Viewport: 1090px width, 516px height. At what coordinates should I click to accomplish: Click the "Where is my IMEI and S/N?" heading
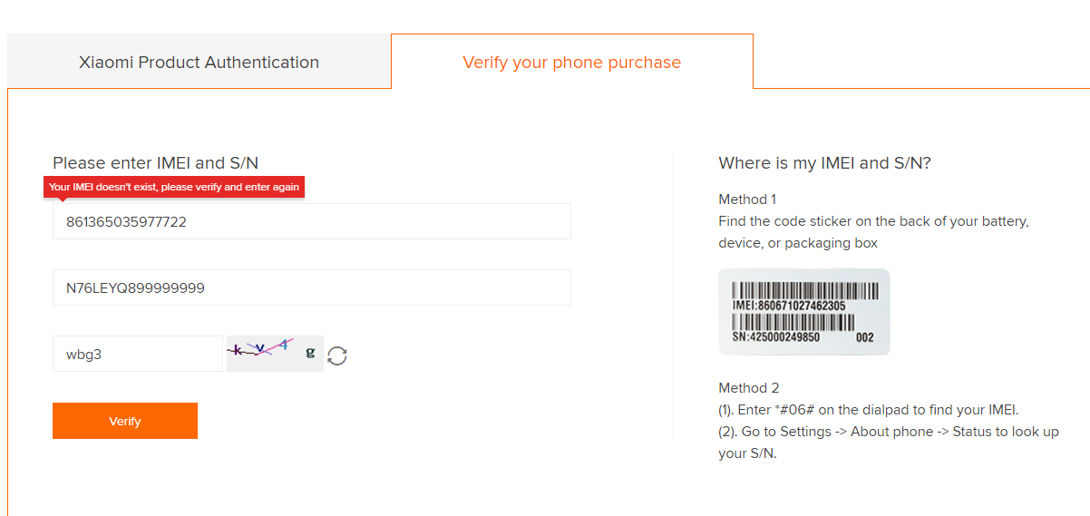coord(824,163)
